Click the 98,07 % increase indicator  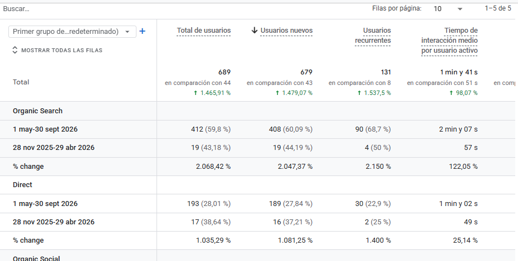[x=463, y=93]
